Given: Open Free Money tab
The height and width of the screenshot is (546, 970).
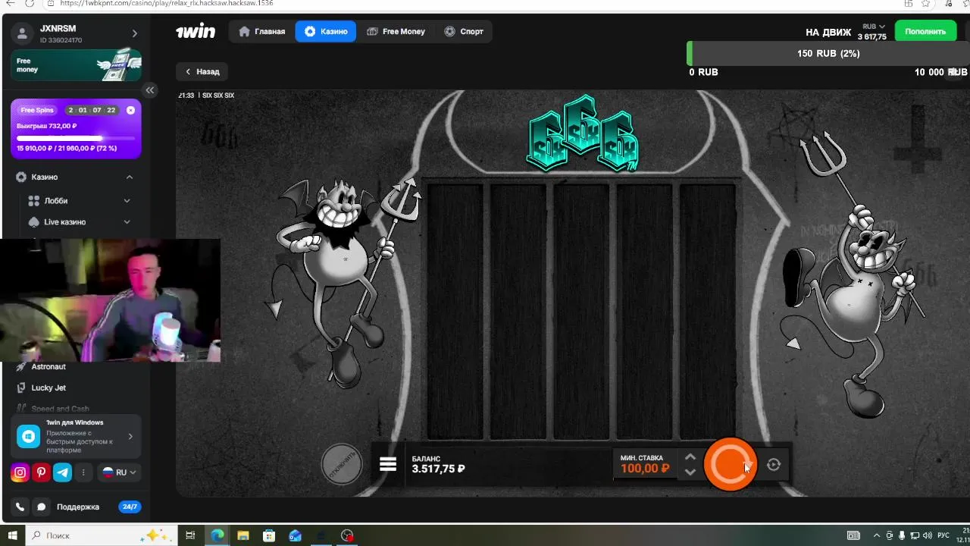Looking at the screenshot, I should (x=396, y=31).
